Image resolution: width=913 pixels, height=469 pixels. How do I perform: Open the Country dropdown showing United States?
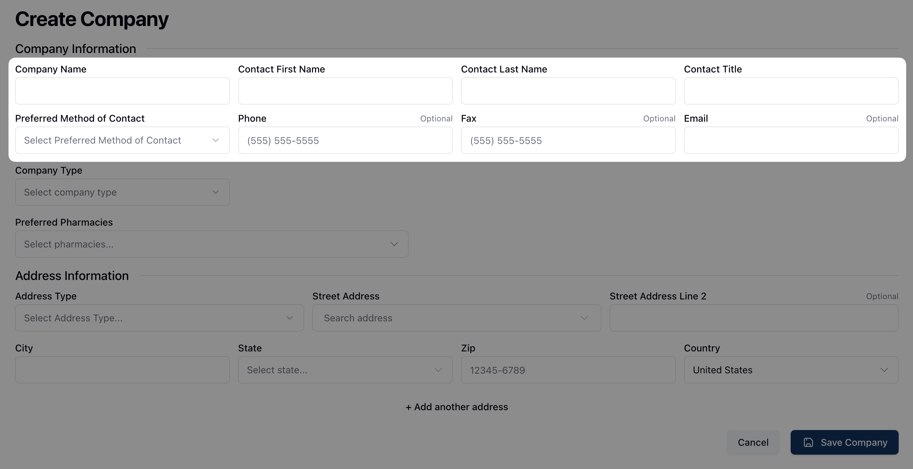(791, 370)
